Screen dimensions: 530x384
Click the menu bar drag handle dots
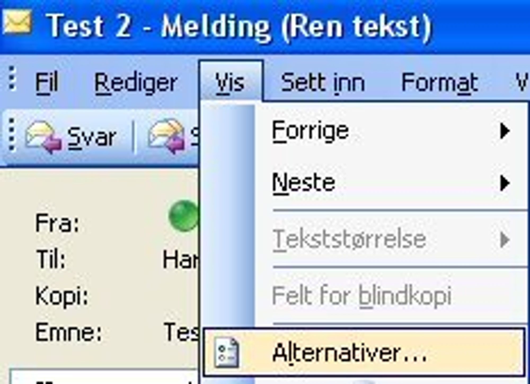pos(12,78)
